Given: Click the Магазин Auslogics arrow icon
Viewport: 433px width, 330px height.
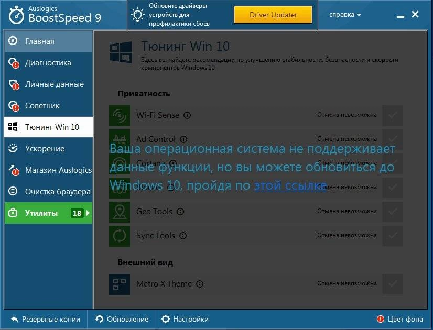Looking at the screenshot, I should [x=14, y=170].
